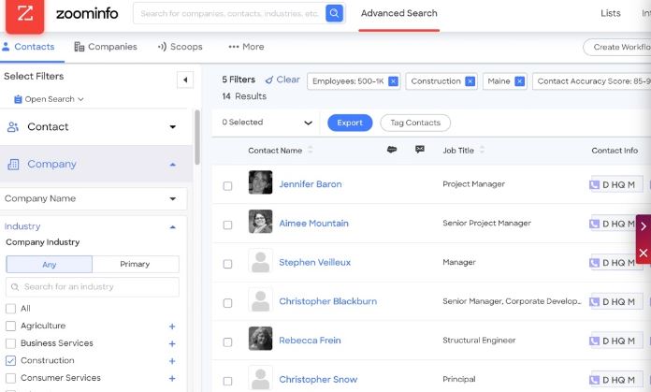The image size is (651, 392).
Task: Switch to the Companies tab
Action: (x=106, y=47)
